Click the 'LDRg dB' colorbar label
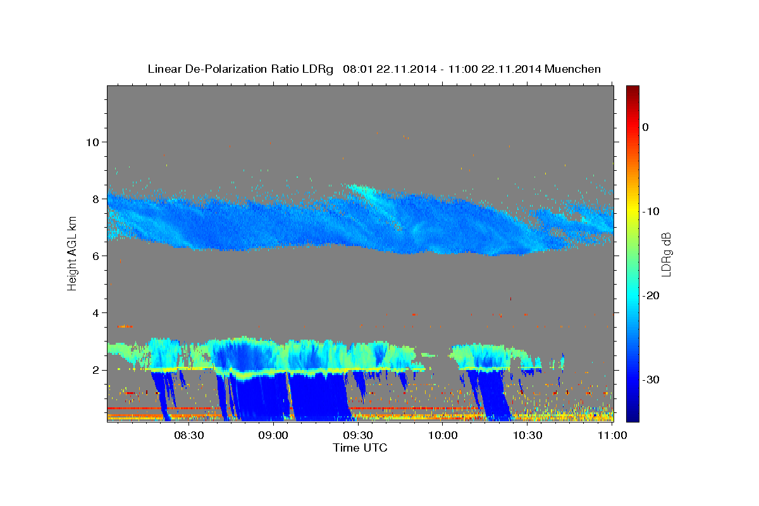759x506 pixels. (665, 254)
